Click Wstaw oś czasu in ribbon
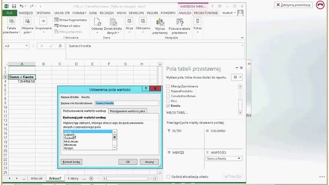Screen dimensions: 329x185 [67, 26]
